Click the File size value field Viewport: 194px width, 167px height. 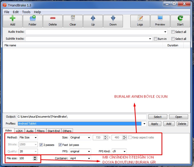coord(26,158)
